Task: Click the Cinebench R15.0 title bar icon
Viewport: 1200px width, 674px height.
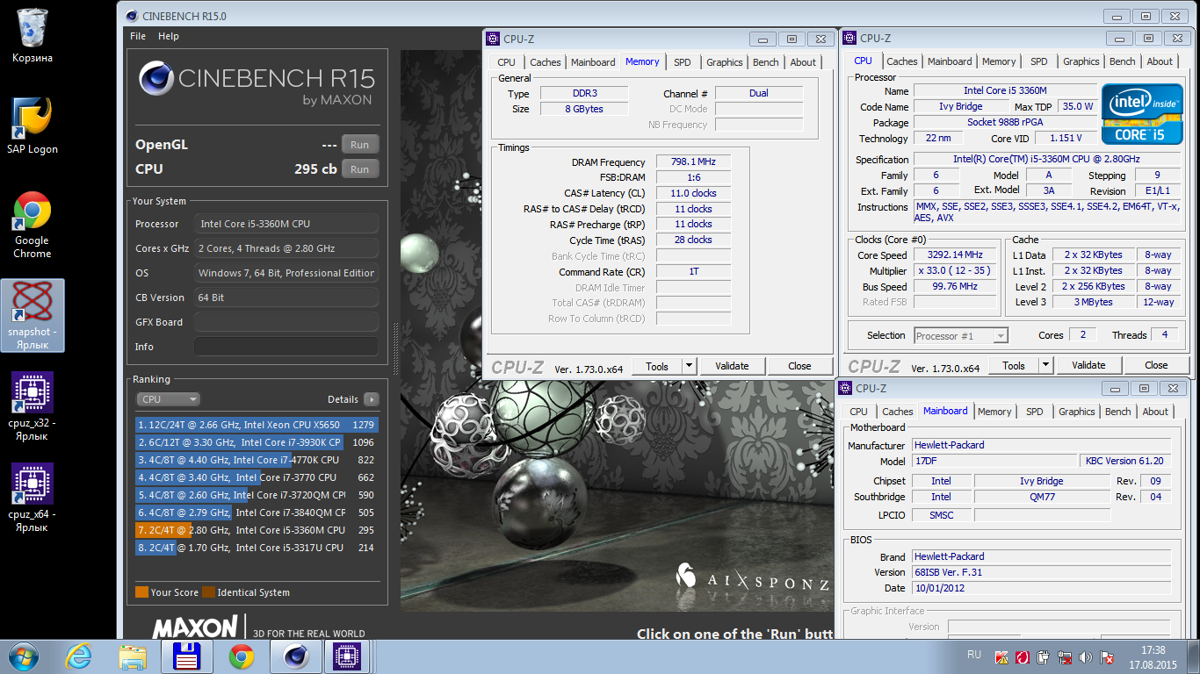Action: (x=131, y=15)
